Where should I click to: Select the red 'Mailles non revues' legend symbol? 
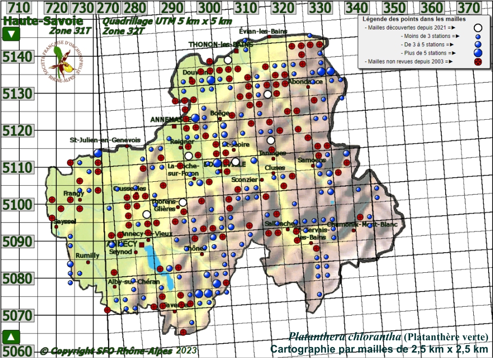(x=477, y=62)
